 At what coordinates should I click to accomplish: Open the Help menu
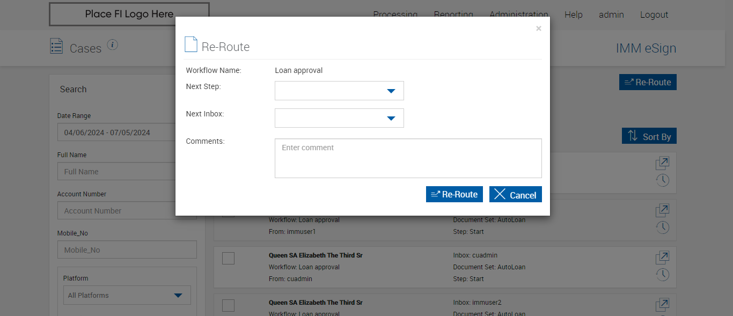tap(573, 14)
